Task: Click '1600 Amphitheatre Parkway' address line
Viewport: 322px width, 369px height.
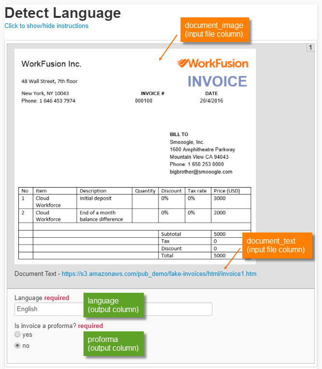Action: [202, 150]
